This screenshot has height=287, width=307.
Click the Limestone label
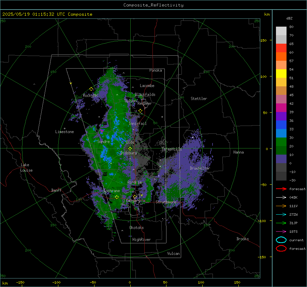64,132
